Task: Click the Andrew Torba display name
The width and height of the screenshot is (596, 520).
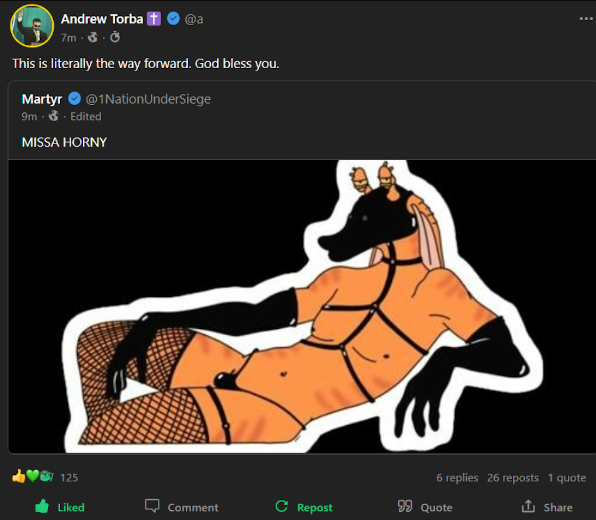Action: tap(102, 19)
